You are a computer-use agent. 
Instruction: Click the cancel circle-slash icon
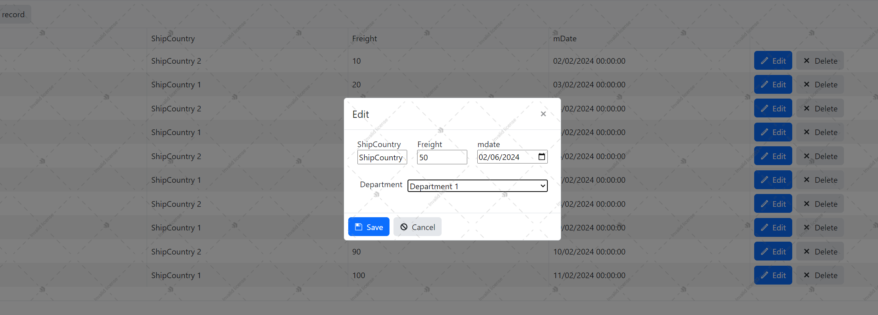pos(404,227)
